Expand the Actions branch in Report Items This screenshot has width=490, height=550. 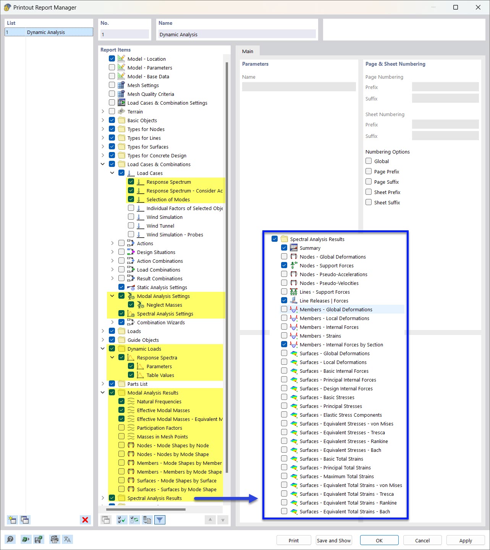(x=112, y=243)
